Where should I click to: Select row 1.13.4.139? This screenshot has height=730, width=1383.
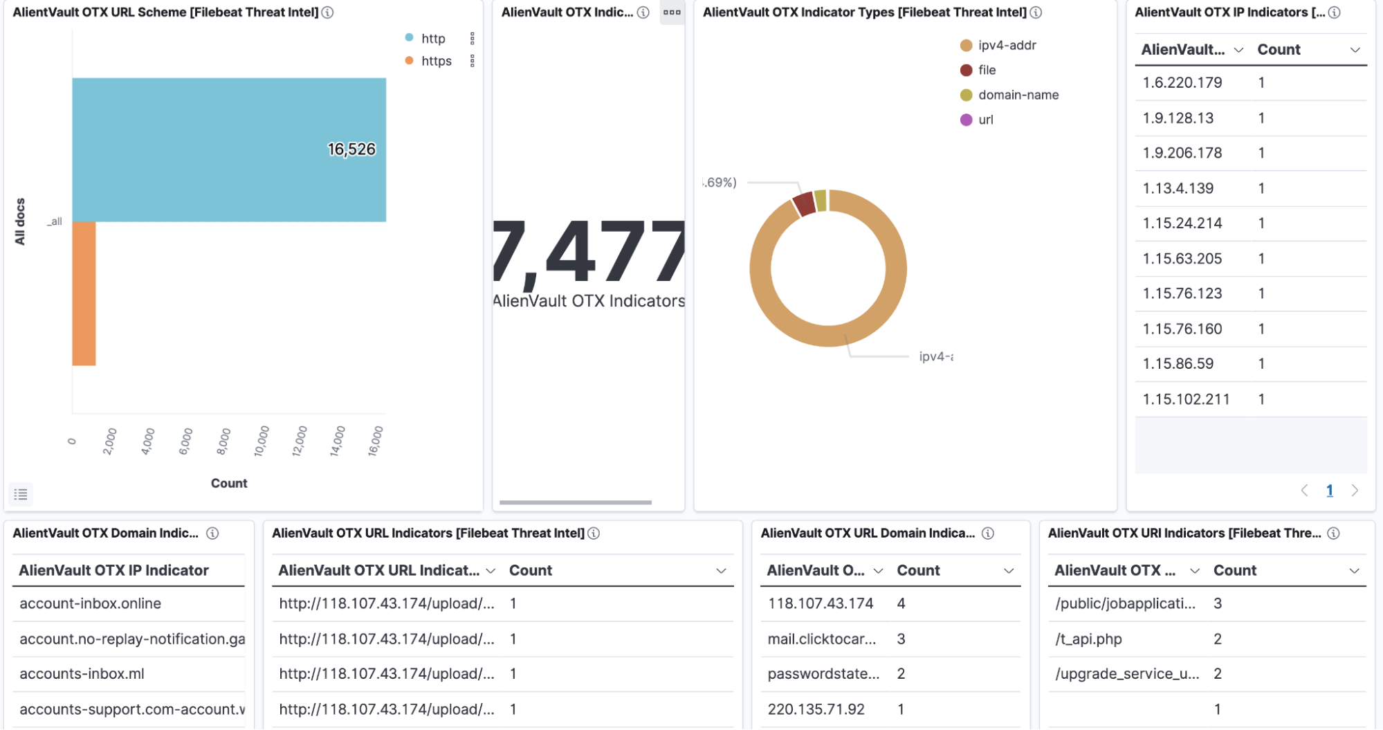(1251, 189)
